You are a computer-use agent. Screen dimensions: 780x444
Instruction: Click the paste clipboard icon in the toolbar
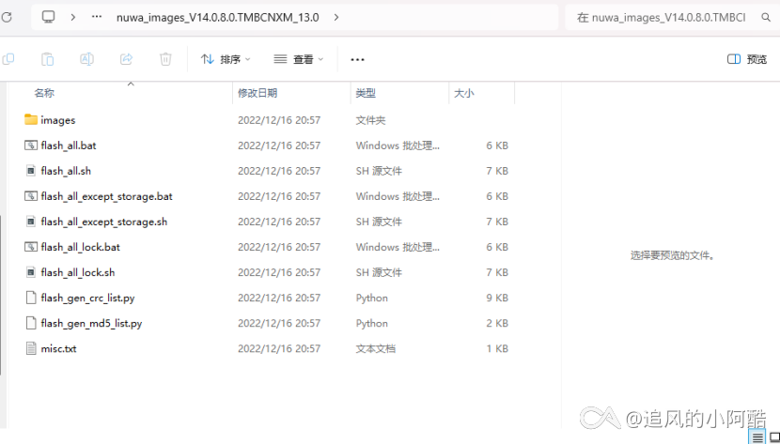47,59
